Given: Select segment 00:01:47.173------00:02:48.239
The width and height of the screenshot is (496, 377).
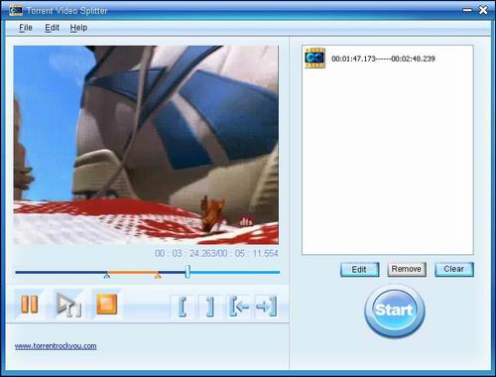Looking at the screenshot, I should click(x=383, y=59).
